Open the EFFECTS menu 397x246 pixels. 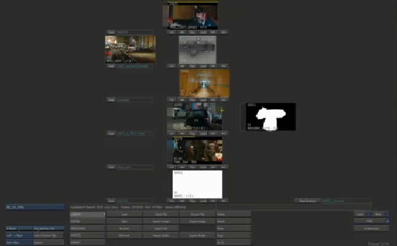click(x=87, y=236)
